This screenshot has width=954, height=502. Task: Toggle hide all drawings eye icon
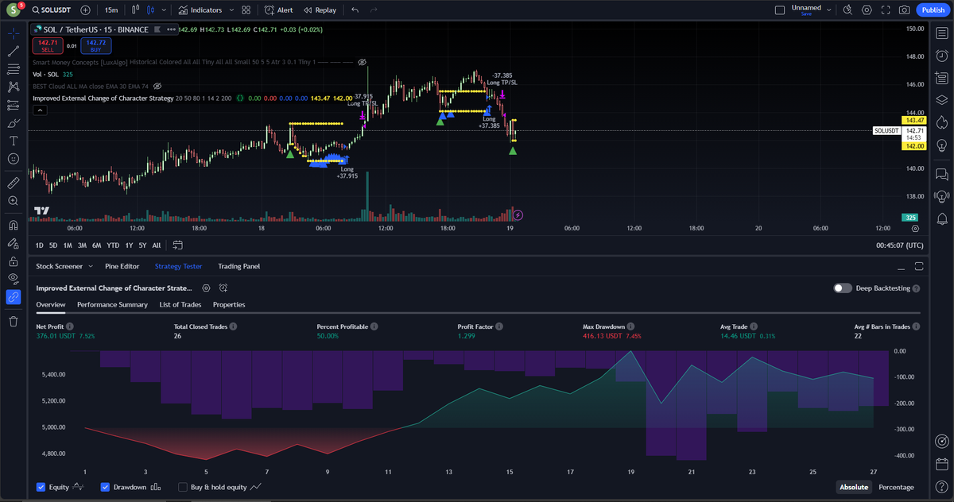click(14, 279)
